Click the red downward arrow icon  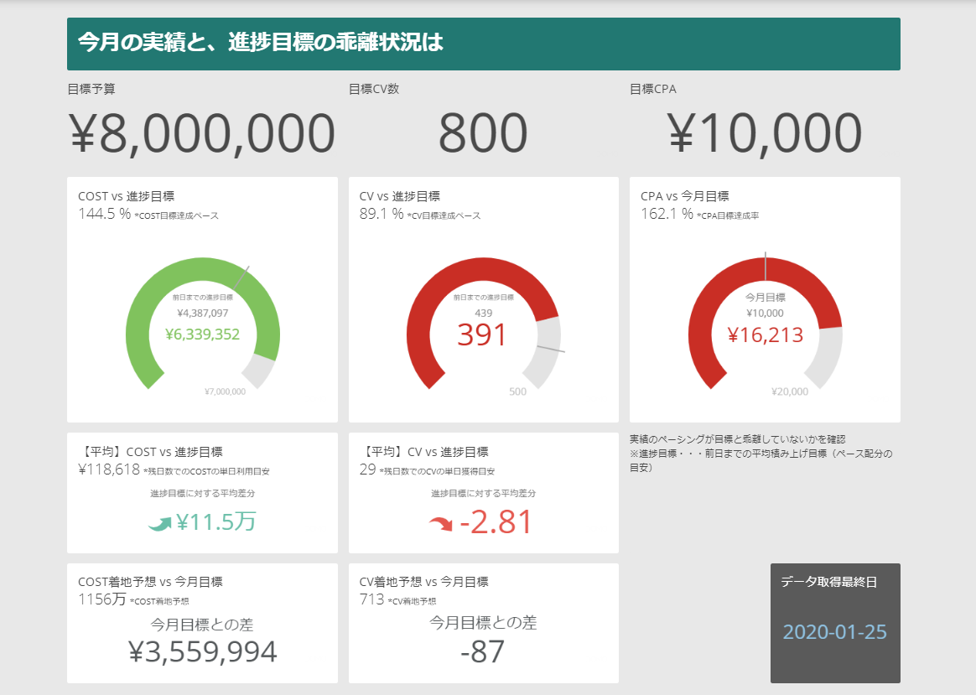440,525
